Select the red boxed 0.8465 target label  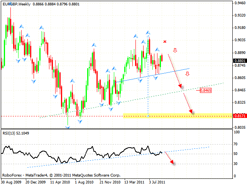click(x=206, y=91)
